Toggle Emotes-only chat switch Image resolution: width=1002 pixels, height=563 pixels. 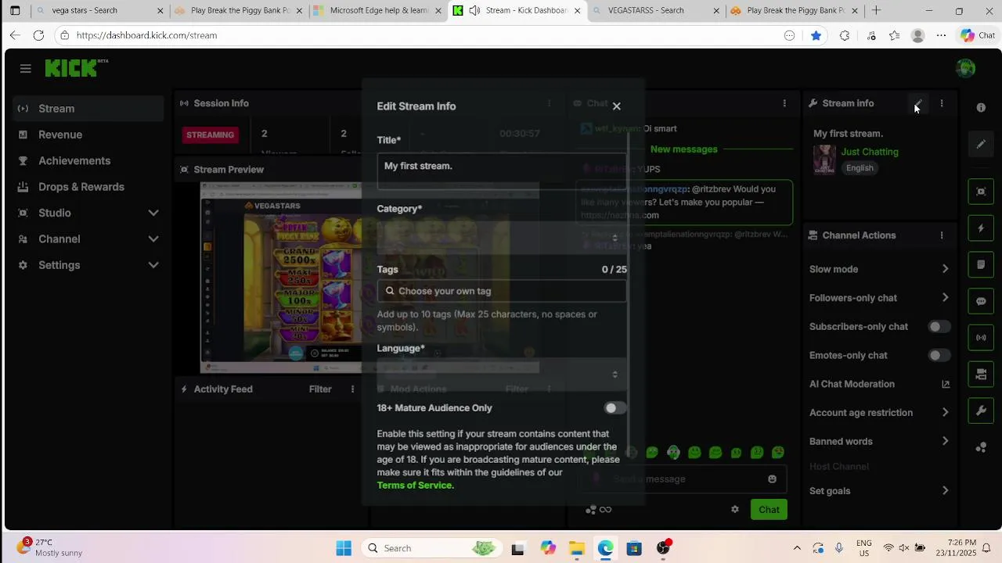pos(939,355)
